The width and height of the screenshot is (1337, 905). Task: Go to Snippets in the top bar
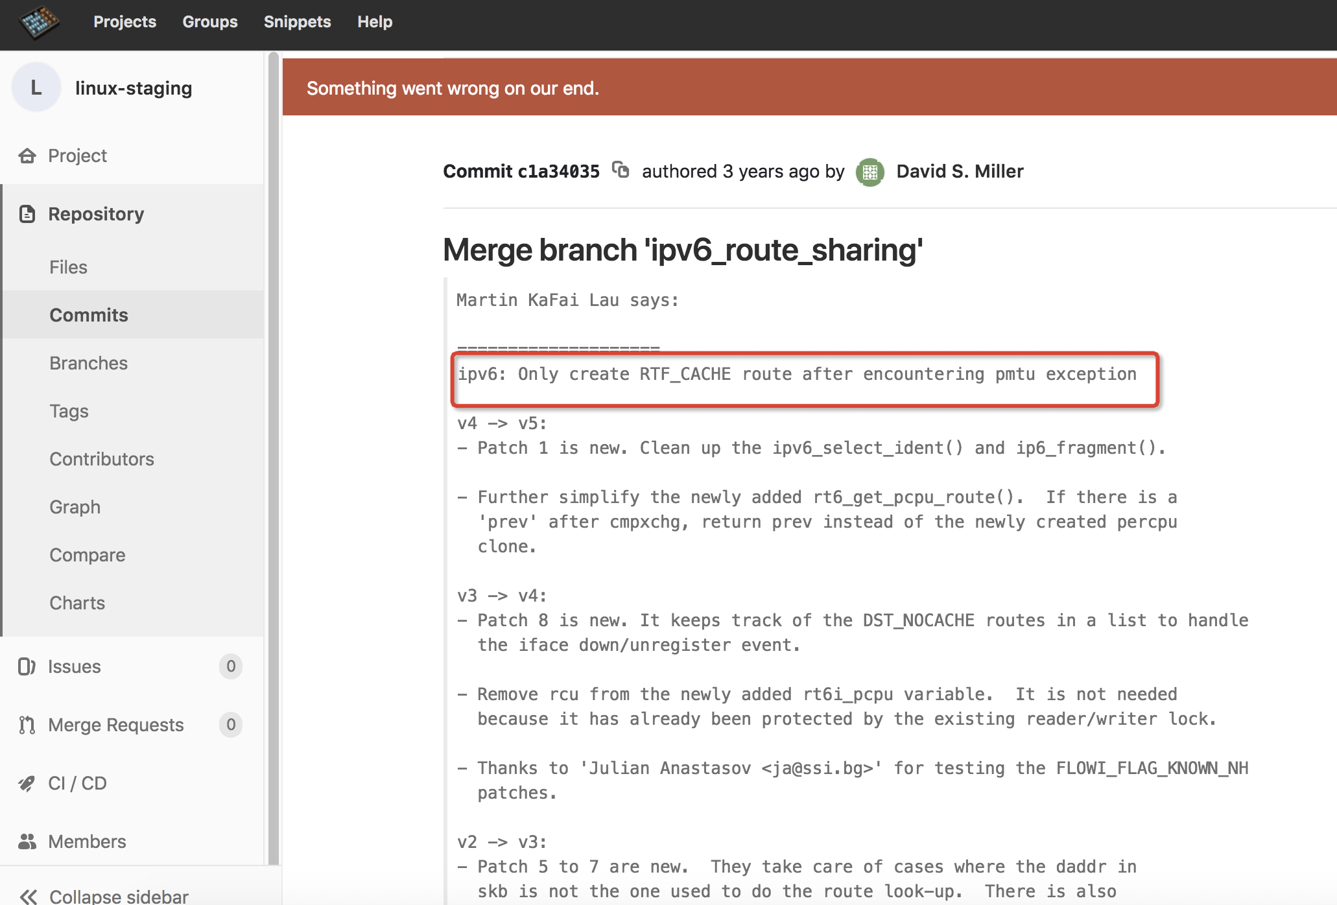click(x=297, y=22)
